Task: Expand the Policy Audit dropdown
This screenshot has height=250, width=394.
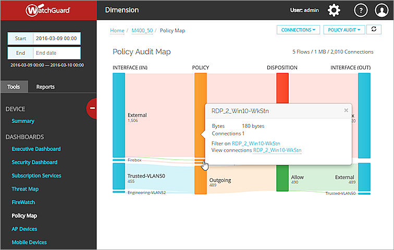Action: point(344,30)
